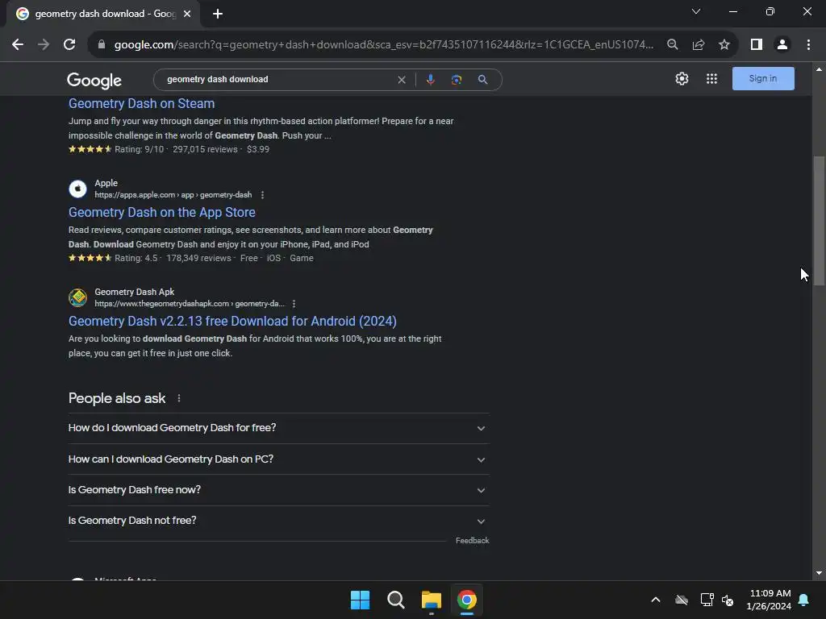The image size is (826, 619).
Task: Click the Feedback link
Action: [x=472, y=541]
